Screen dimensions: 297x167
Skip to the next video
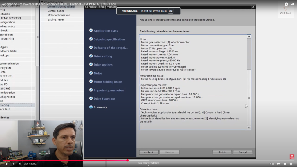click(x=14, y=164)
